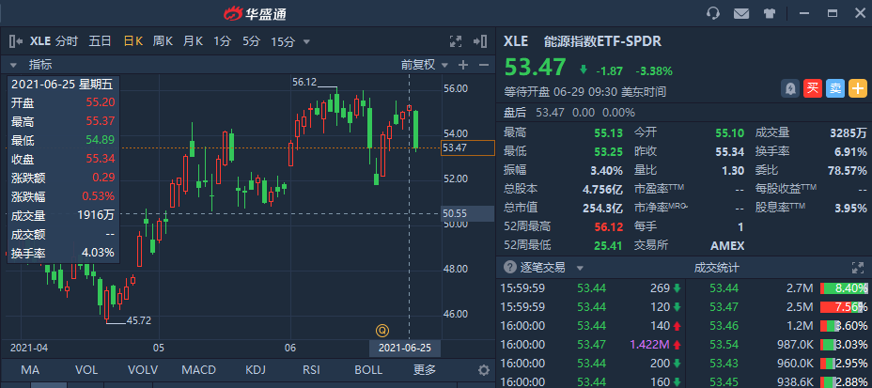Click the 50.55 crosshair price label
The width and height of the screenshot is (872, 388).
click(467, 213)
